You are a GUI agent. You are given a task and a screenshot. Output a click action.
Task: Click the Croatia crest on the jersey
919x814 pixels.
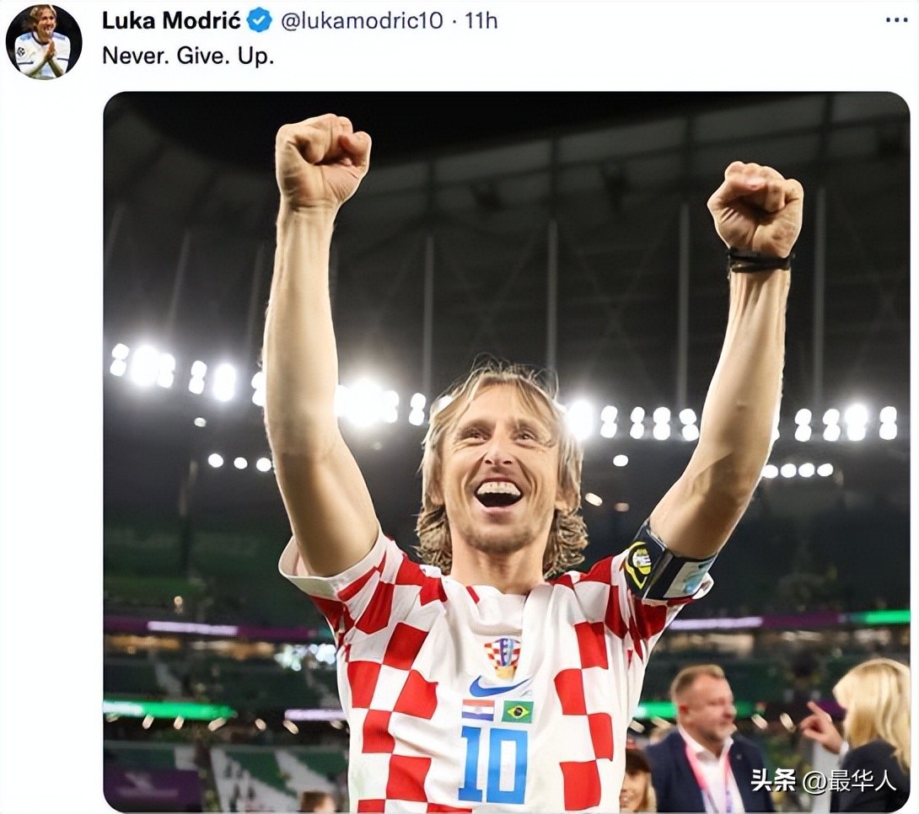click(x=502, y=655)
